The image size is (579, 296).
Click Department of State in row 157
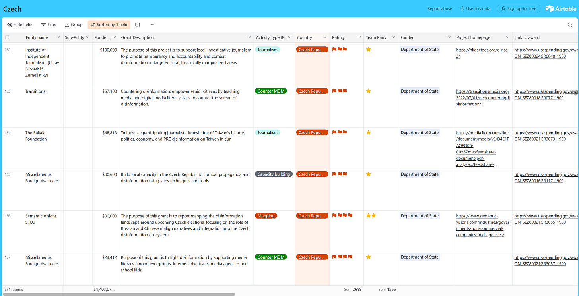[x=420, y=257]
